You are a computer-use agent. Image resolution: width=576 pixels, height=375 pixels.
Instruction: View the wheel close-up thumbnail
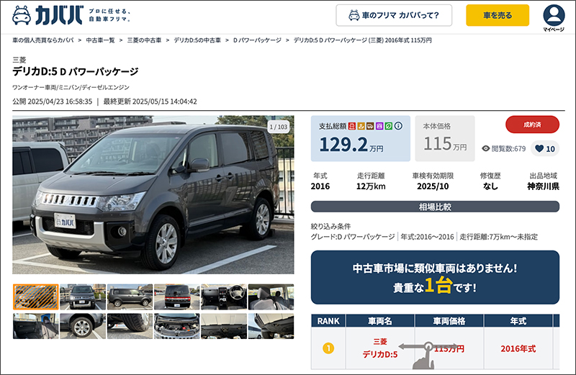point(83,326)
